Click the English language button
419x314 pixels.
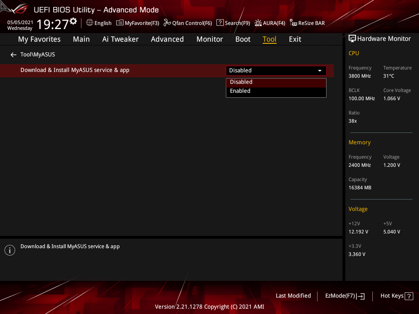(x=103, y=23)
